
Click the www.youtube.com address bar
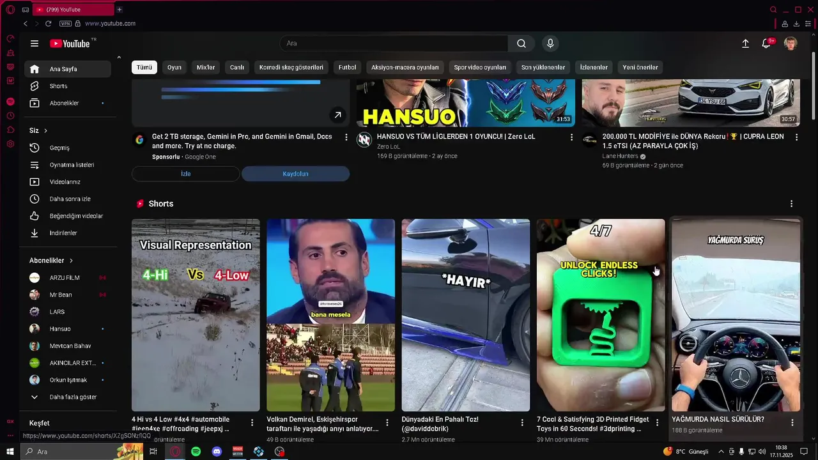click(x=110, y=24)
